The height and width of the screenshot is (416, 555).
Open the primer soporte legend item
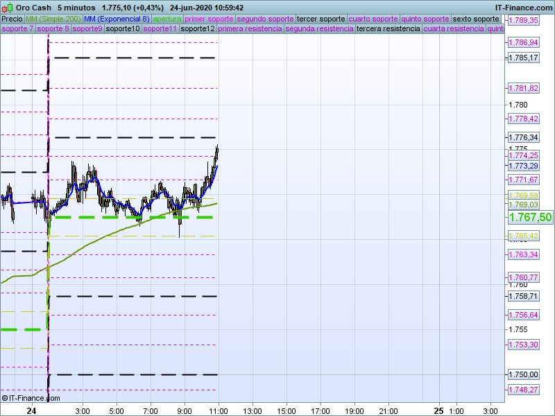pyautogui.click(x=209, y=19)
